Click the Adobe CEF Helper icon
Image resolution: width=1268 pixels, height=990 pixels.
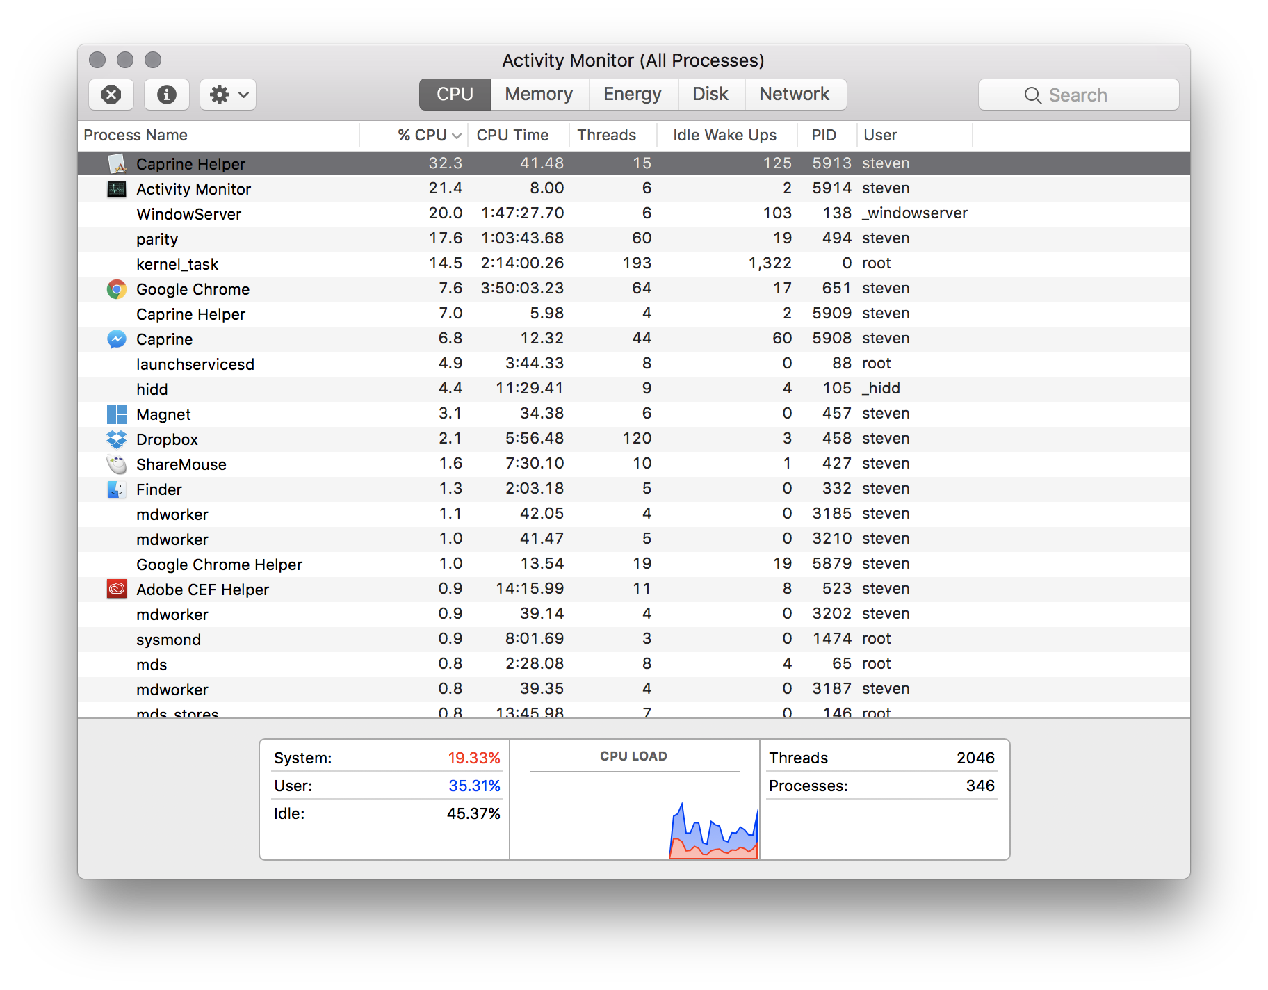tap(116, 589)
